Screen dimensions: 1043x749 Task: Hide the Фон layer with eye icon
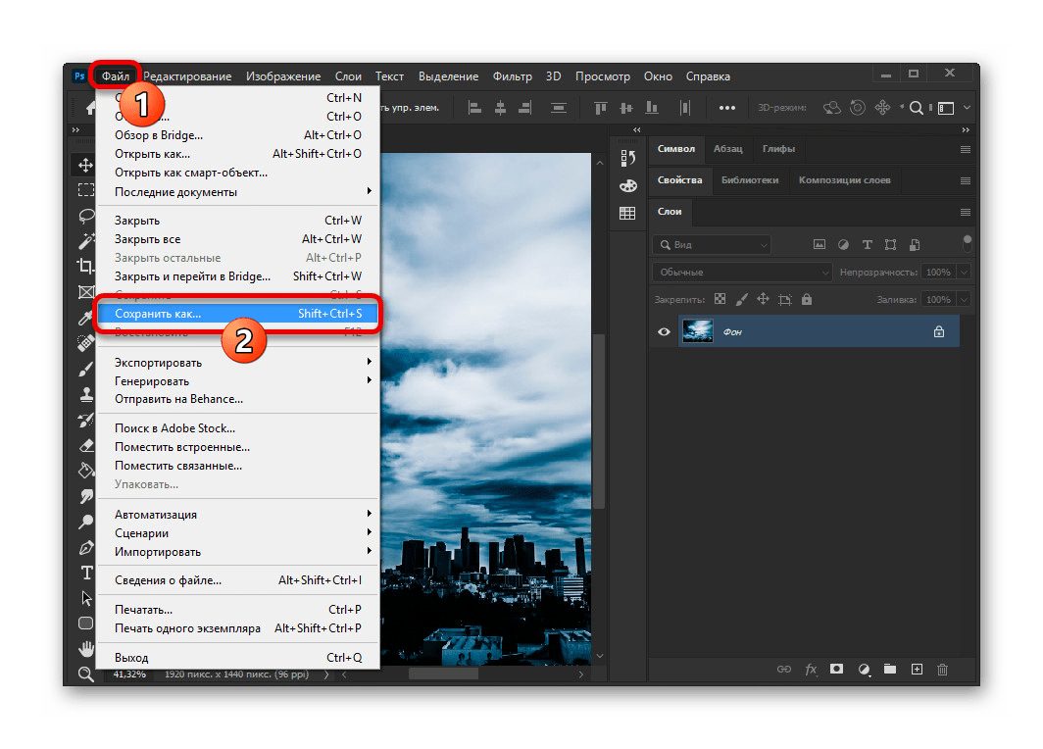[664, 332]
